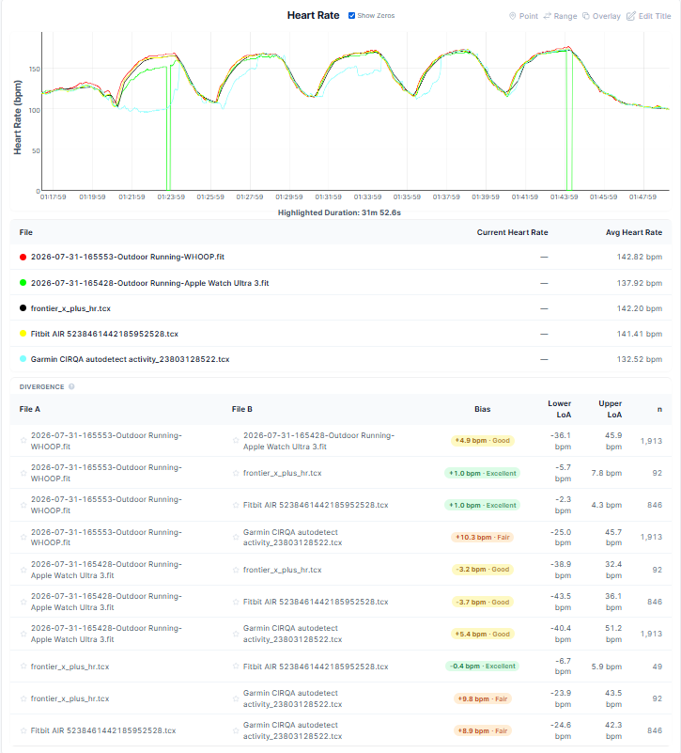Star File B Fitbit AIR in -3.7 bpm row
The height and width of the screenshot is (753, 681).
tap(236, 602)
